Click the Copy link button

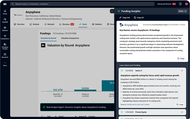[x=125, y=18]
